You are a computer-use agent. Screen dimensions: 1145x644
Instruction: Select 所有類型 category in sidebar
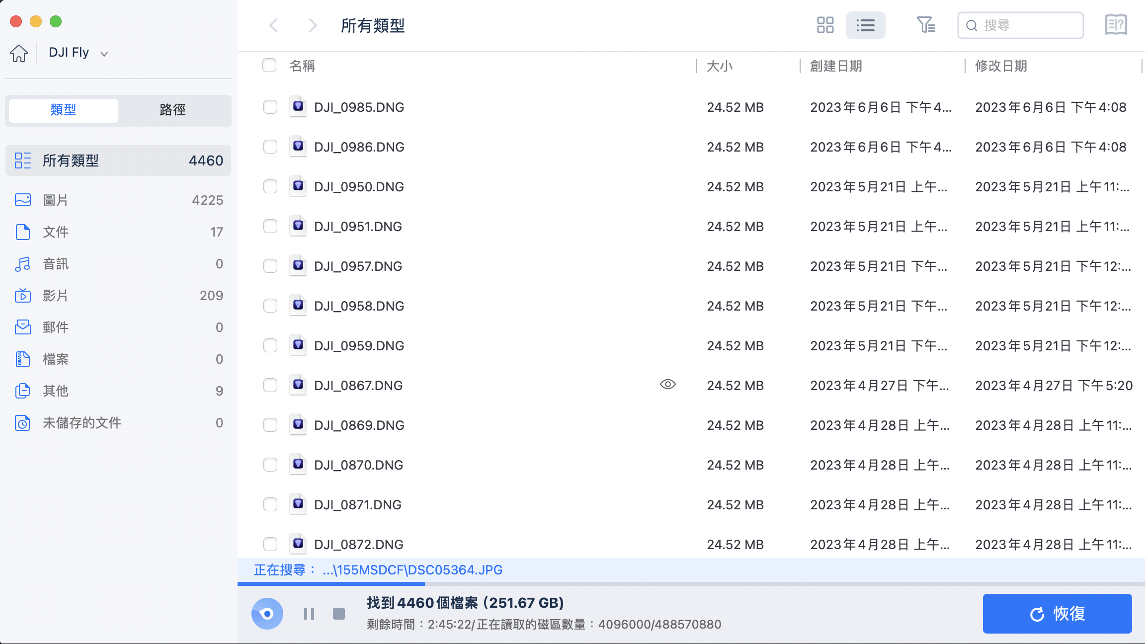coord(118,161)
